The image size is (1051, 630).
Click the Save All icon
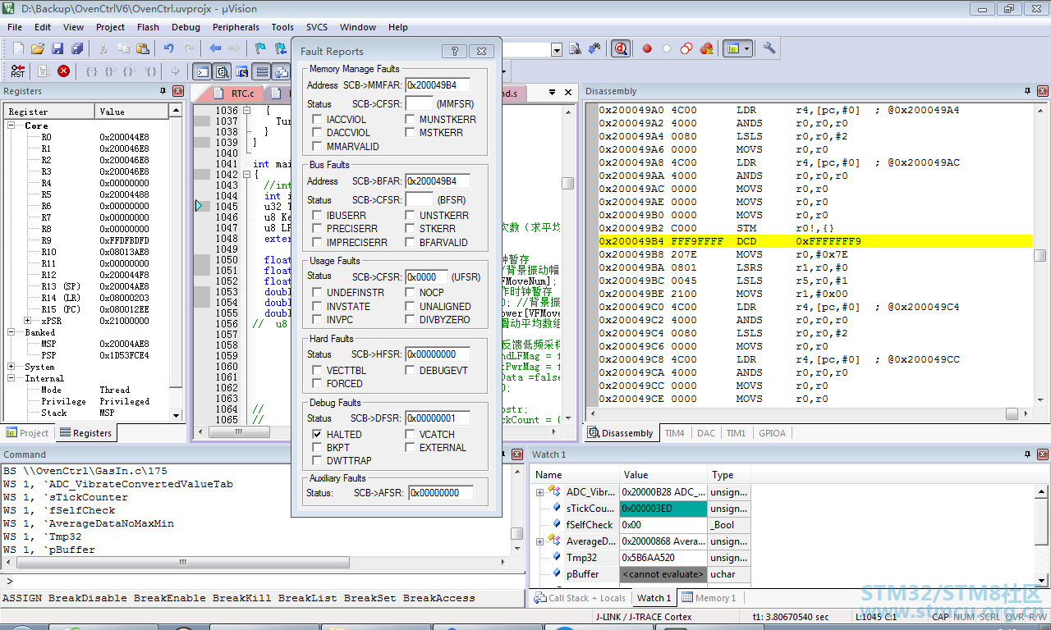[x=76, y=48]
